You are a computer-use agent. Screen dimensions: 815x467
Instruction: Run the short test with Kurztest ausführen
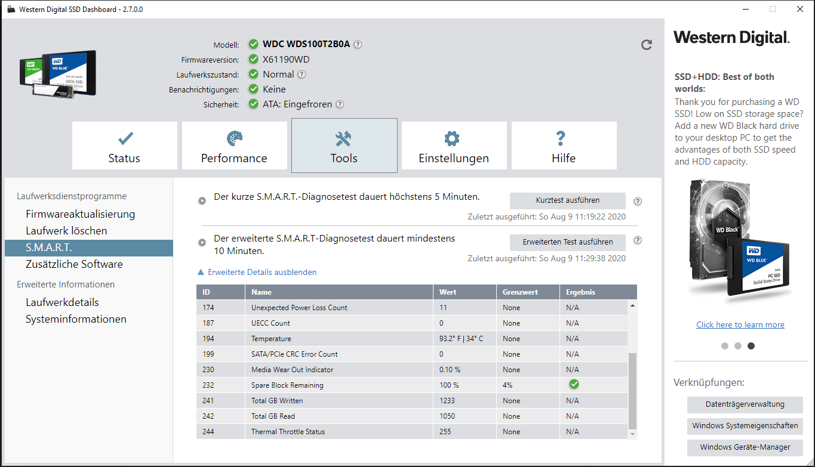[x=567, y=200]
